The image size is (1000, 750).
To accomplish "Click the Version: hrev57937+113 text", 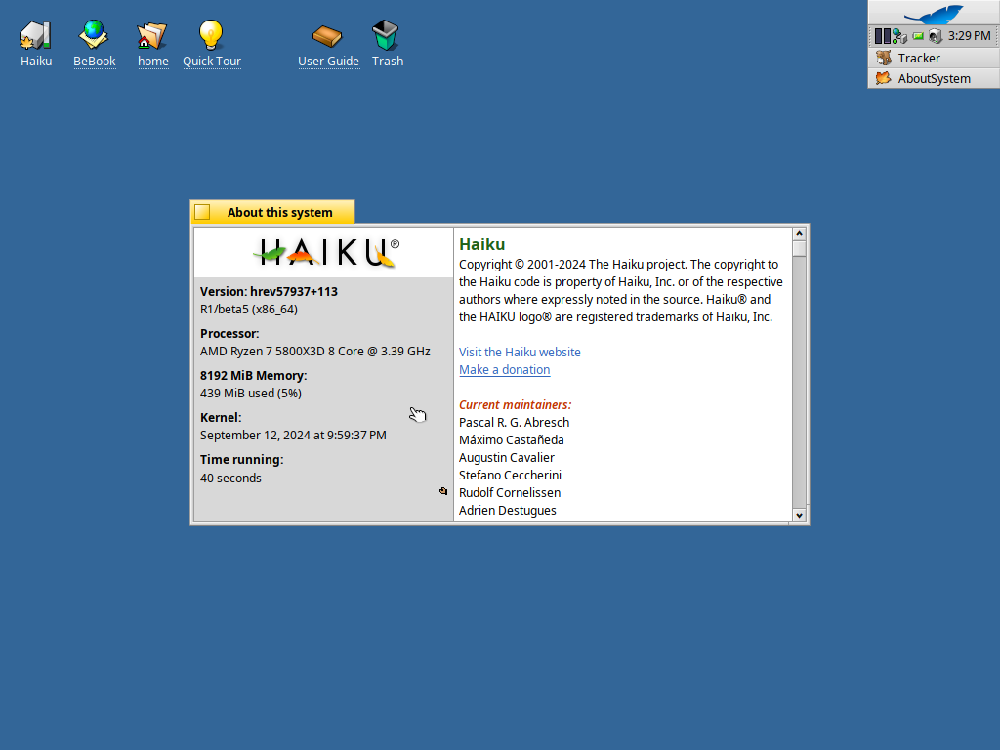I will click(270, 291).
